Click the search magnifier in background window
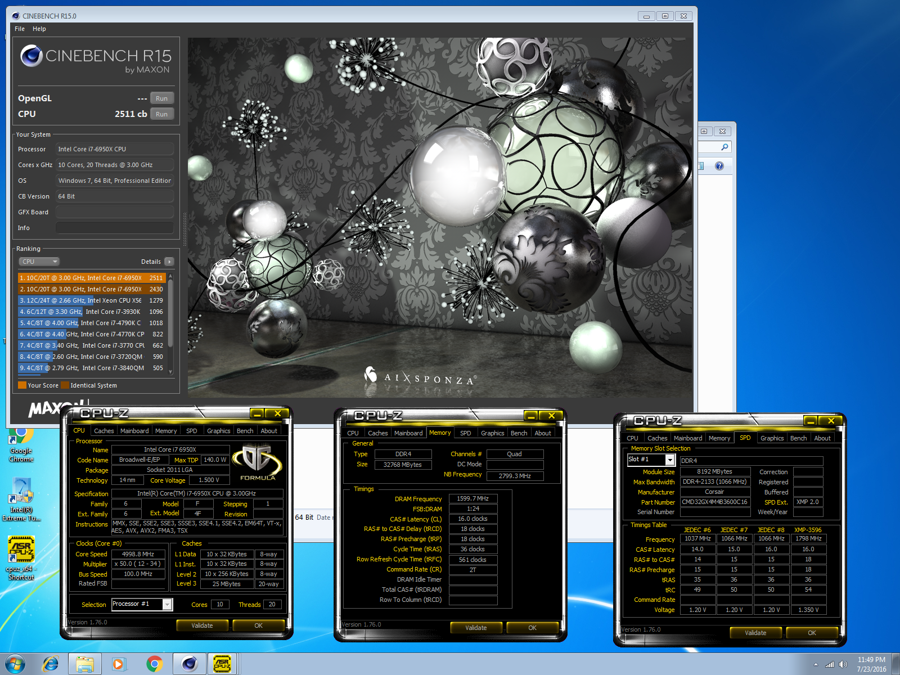 [725, 147]
